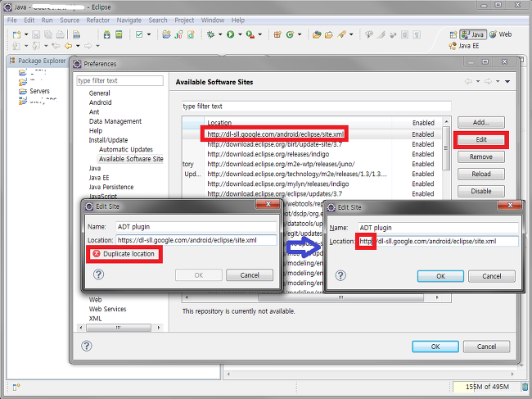
Task: Click the Open Perspective icon
Action: click(x=453, y=34)
